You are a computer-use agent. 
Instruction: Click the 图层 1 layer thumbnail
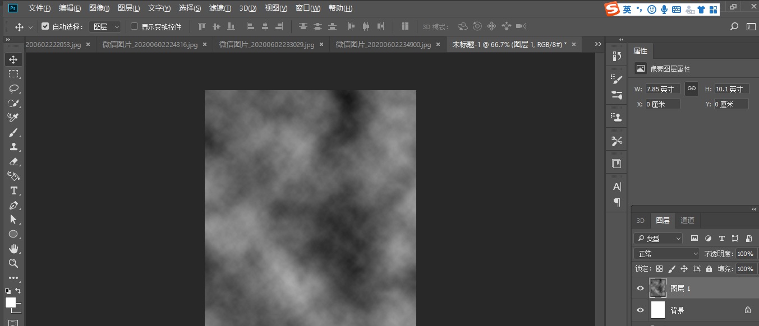(657, 287)
